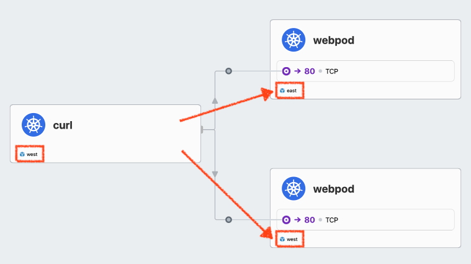This screenshot has width=471, height=264.
Task: Click the Kubernetes icon of the east webpod
Action: (x=294, y=40)
